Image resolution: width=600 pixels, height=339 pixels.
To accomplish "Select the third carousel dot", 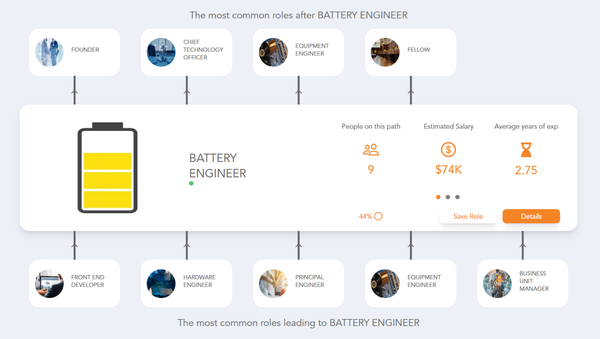I will (x=458, y=197).
